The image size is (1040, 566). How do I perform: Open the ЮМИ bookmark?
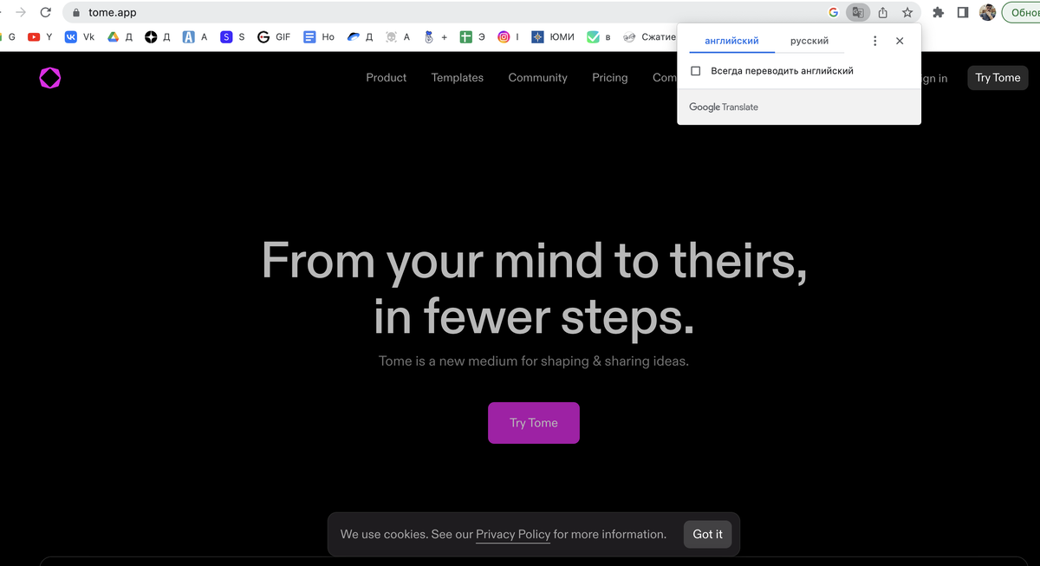click(x=553, y=37)
